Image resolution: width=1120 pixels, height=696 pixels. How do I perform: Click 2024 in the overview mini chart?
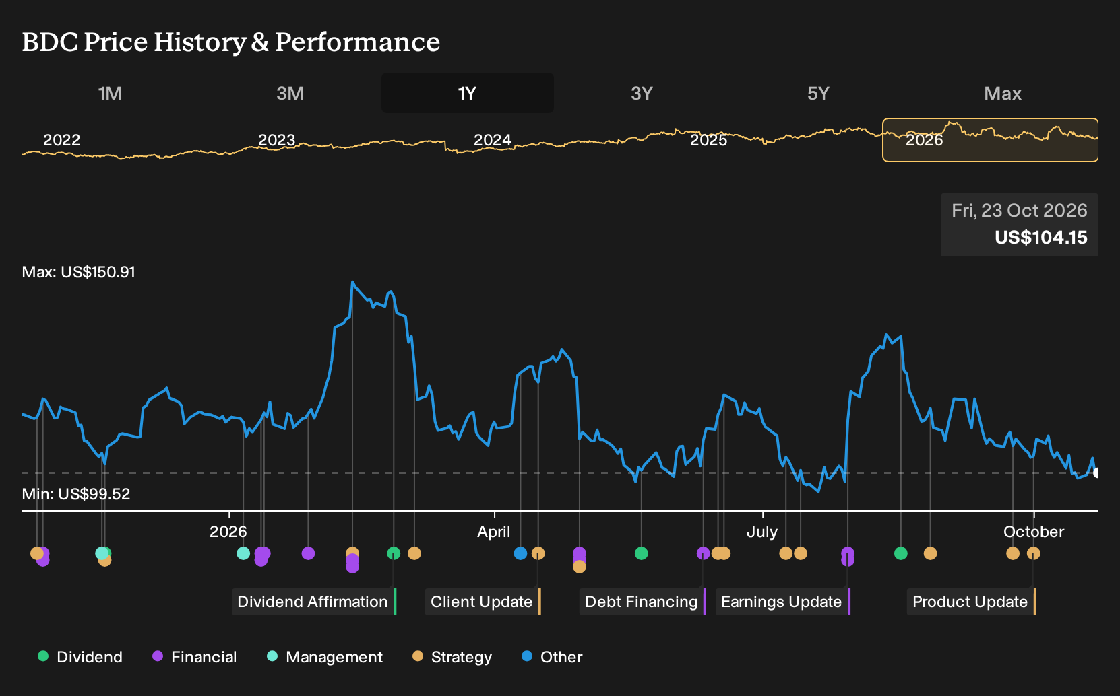coord(492,140)
